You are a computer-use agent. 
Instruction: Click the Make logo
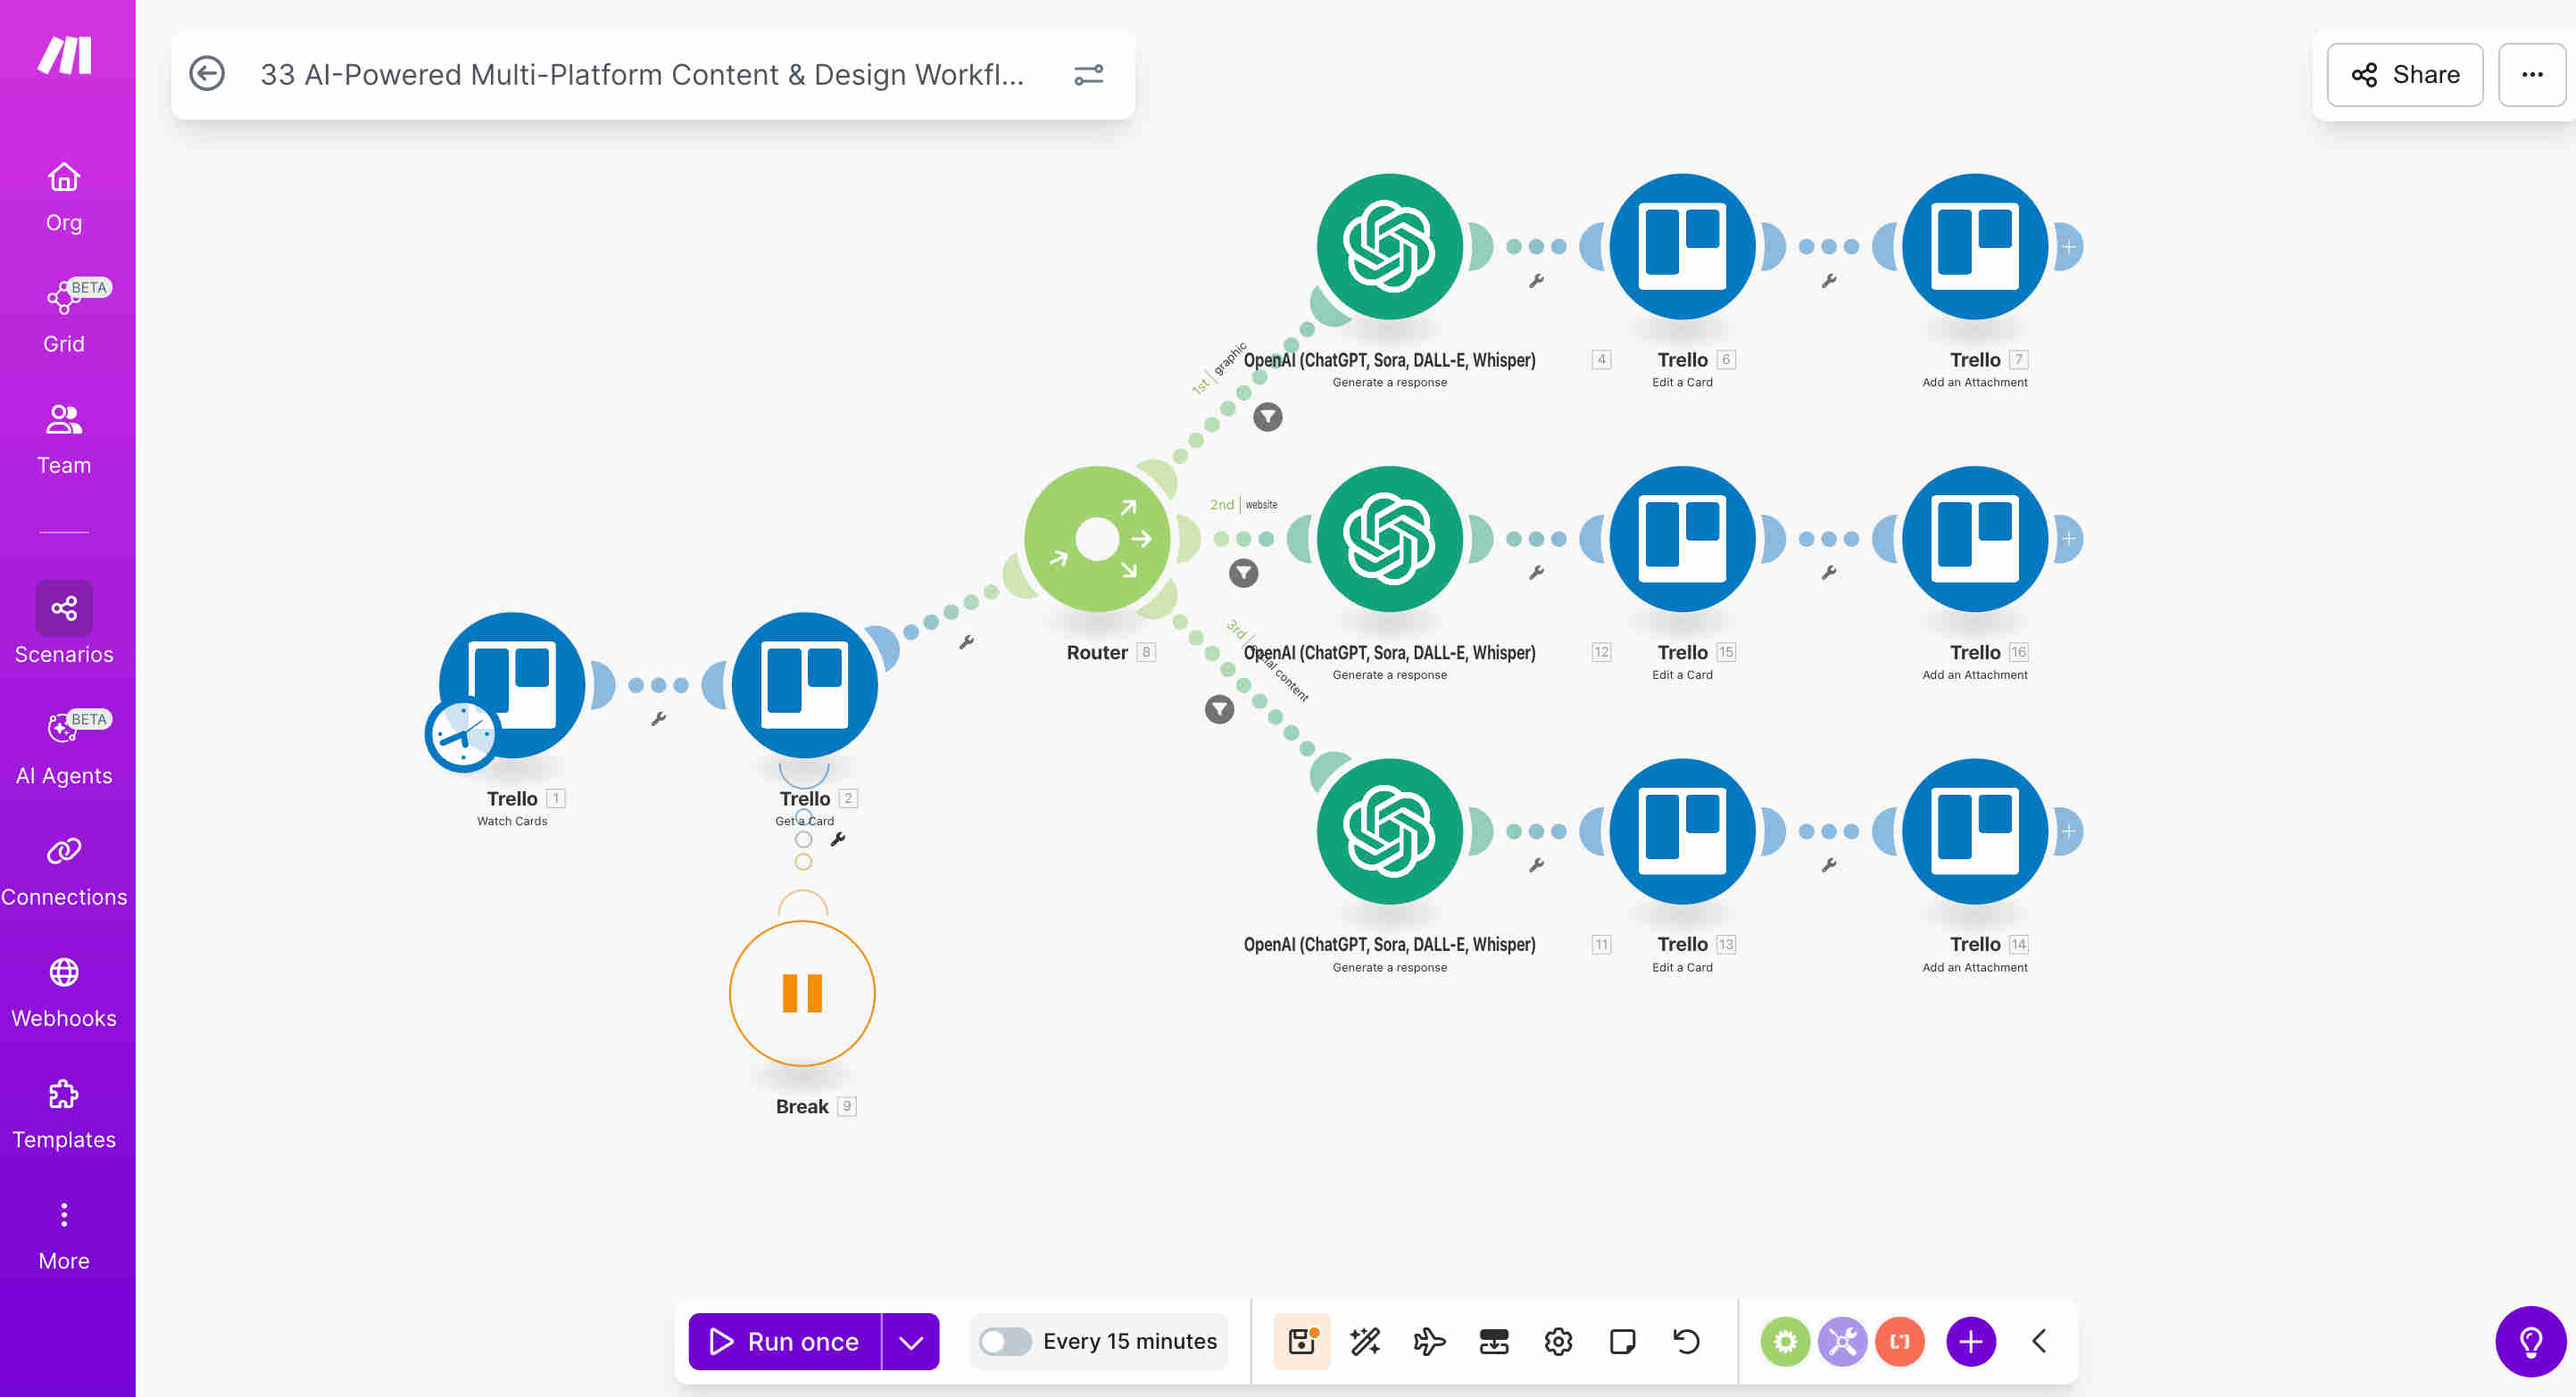tap(65, 55)
